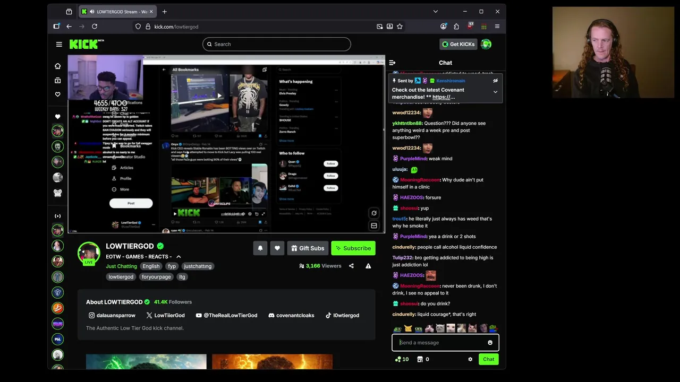
Task: Expand the pinned Covenant merchandise message
Action: [x=495, y=92]
